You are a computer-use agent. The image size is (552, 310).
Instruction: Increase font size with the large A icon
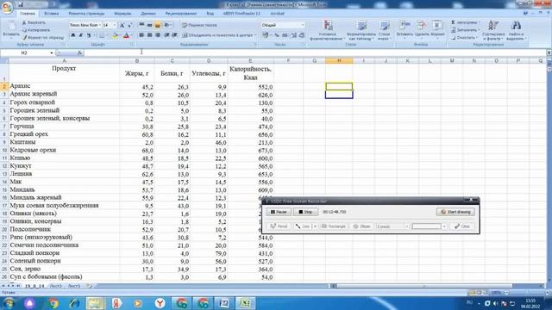tap(122, 25)
